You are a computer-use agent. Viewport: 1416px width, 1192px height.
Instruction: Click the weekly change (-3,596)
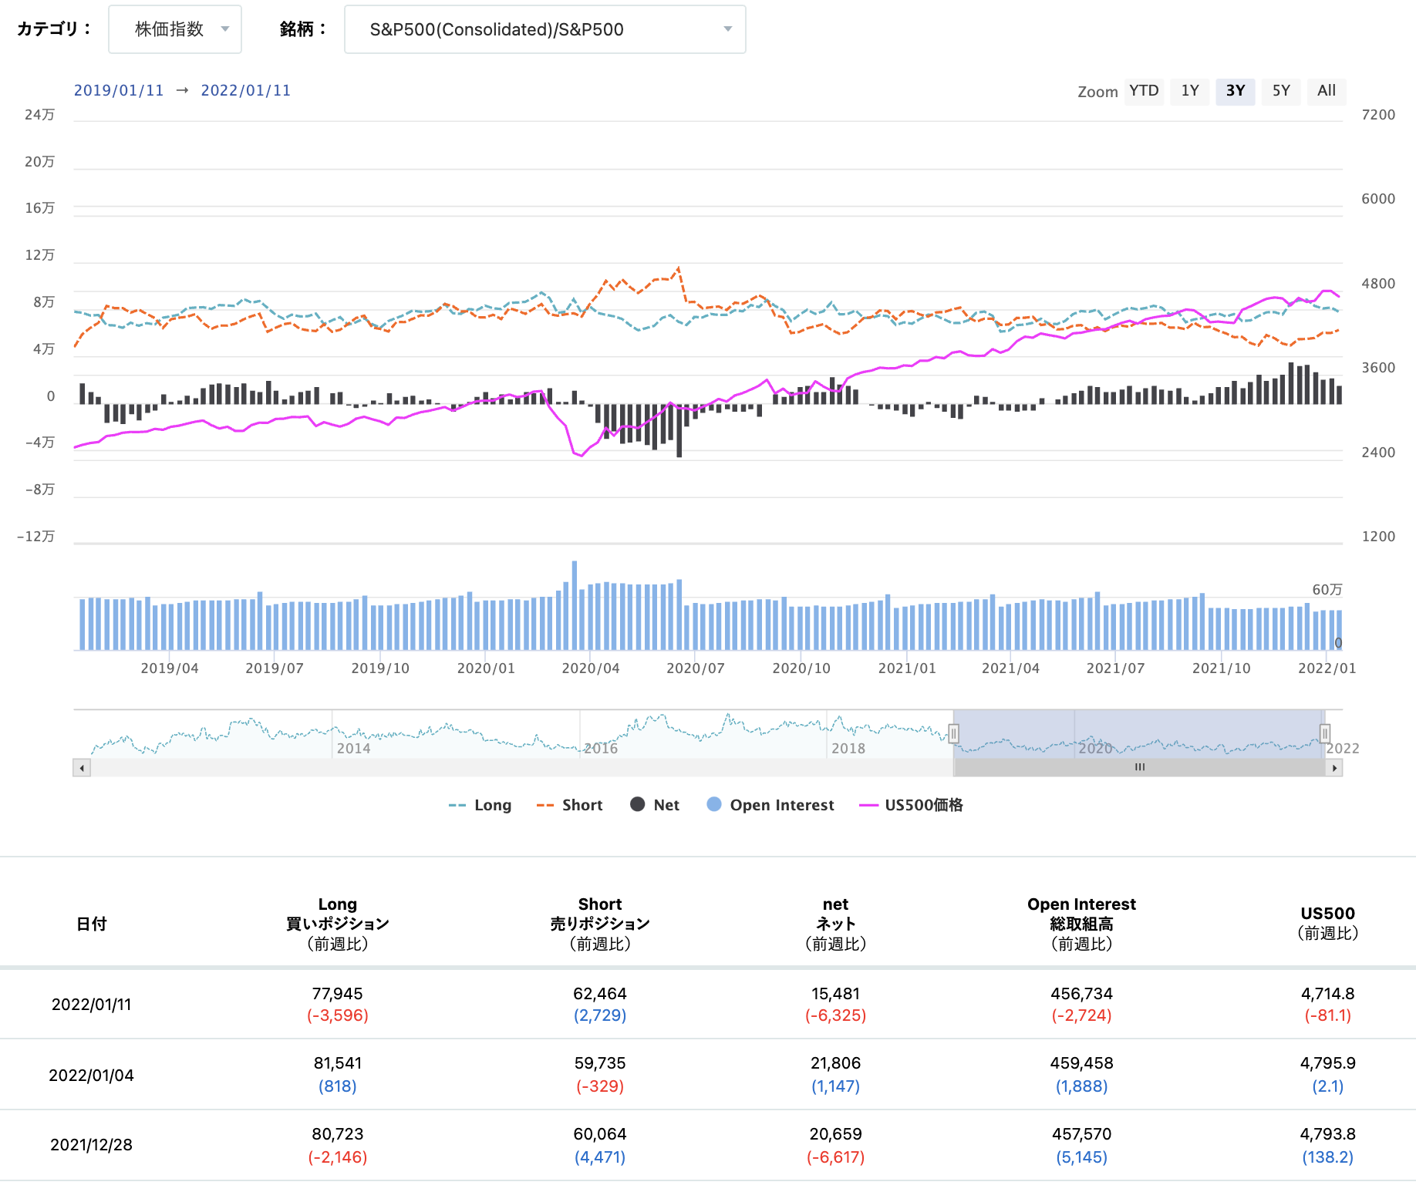pos(338,1015)
